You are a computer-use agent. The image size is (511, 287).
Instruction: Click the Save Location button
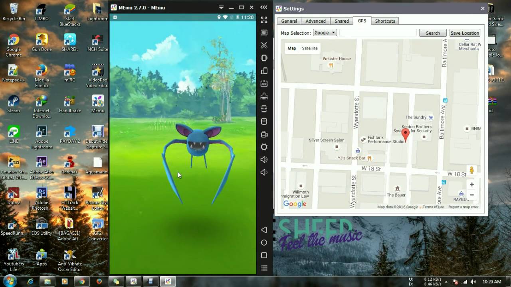[465, 33]
